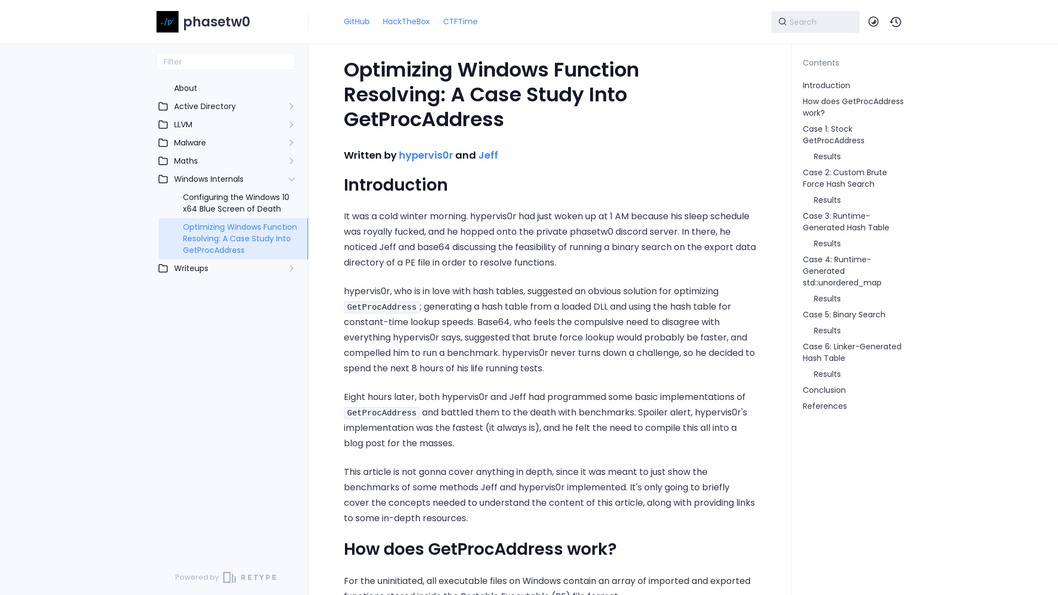Focus the sidebar Filter field

point(225,62)
